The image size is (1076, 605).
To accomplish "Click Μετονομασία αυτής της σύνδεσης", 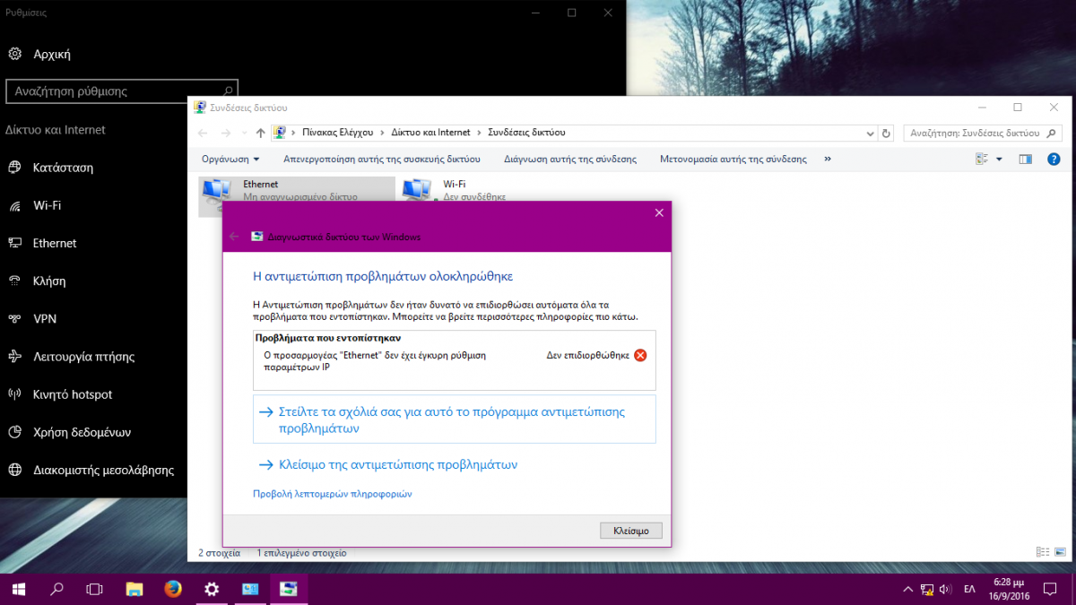I will tap(733, 159).
